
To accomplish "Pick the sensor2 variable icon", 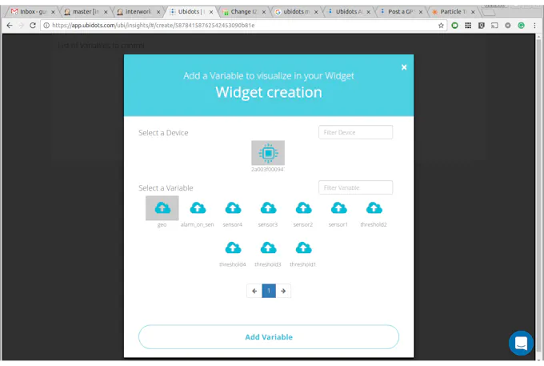I will click(303, 208).
